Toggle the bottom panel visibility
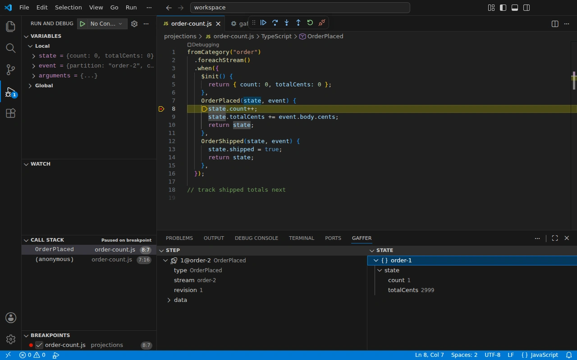The width and height of the screenshot is (577, 360). (515, 8)
